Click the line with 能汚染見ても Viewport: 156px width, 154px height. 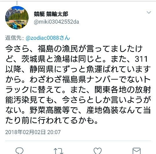78,100
